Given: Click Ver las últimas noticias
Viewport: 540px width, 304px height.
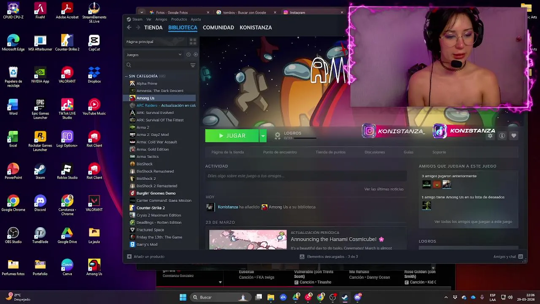Looking at the screenshot, I should [384, 189].
